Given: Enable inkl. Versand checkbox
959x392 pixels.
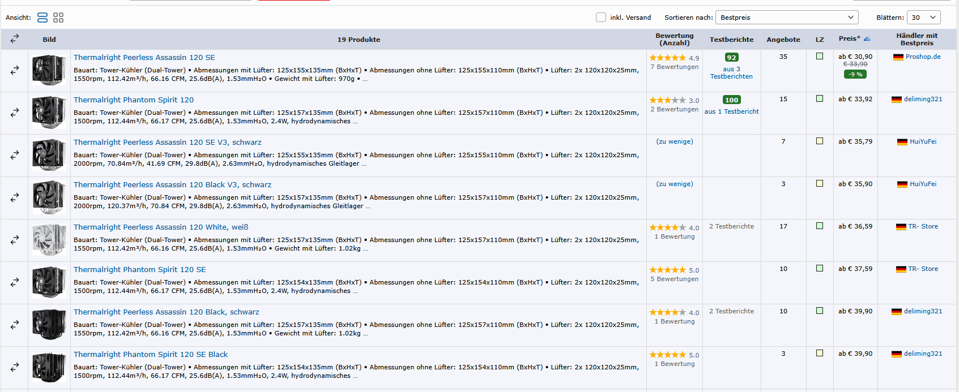Looking at the screenshot, I should (x=601, y=18).
